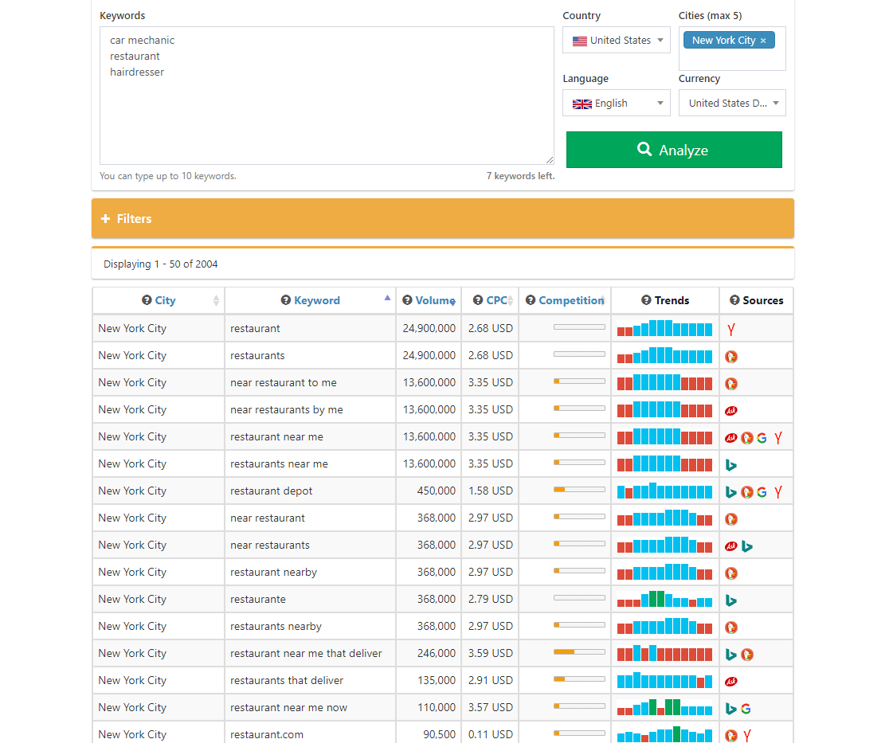
Task: Click the question mark icon beside Competition
Action: tap(531, 300)
